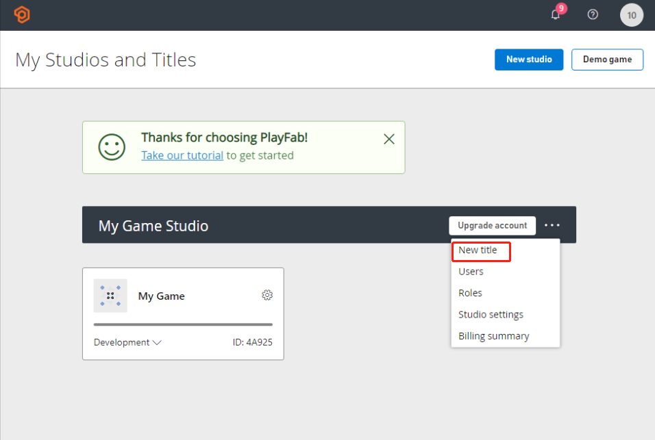This screenshot has height=440, width=655.
Task: Open the help question mark icon
Action: [x=593, y=14]
